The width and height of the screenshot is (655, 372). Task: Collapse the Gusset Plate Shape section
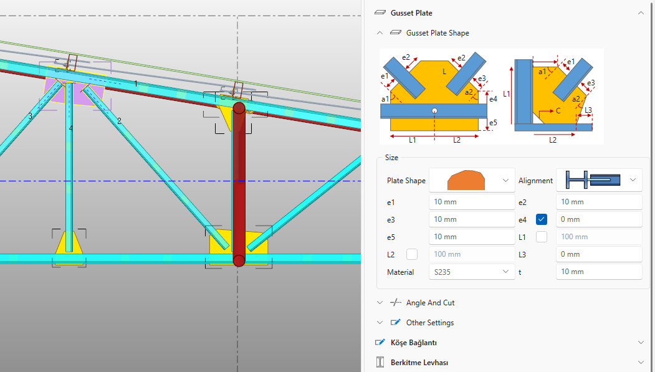[x=380, y=32]
